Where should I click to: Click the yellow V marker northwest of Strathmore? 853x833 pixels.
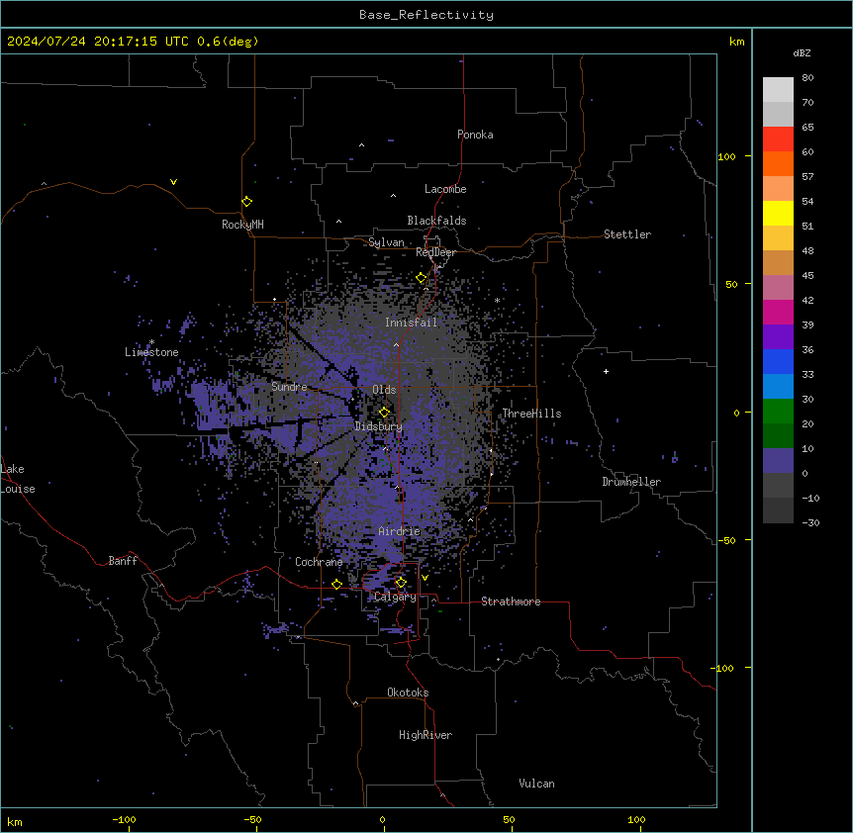point(425,578)
